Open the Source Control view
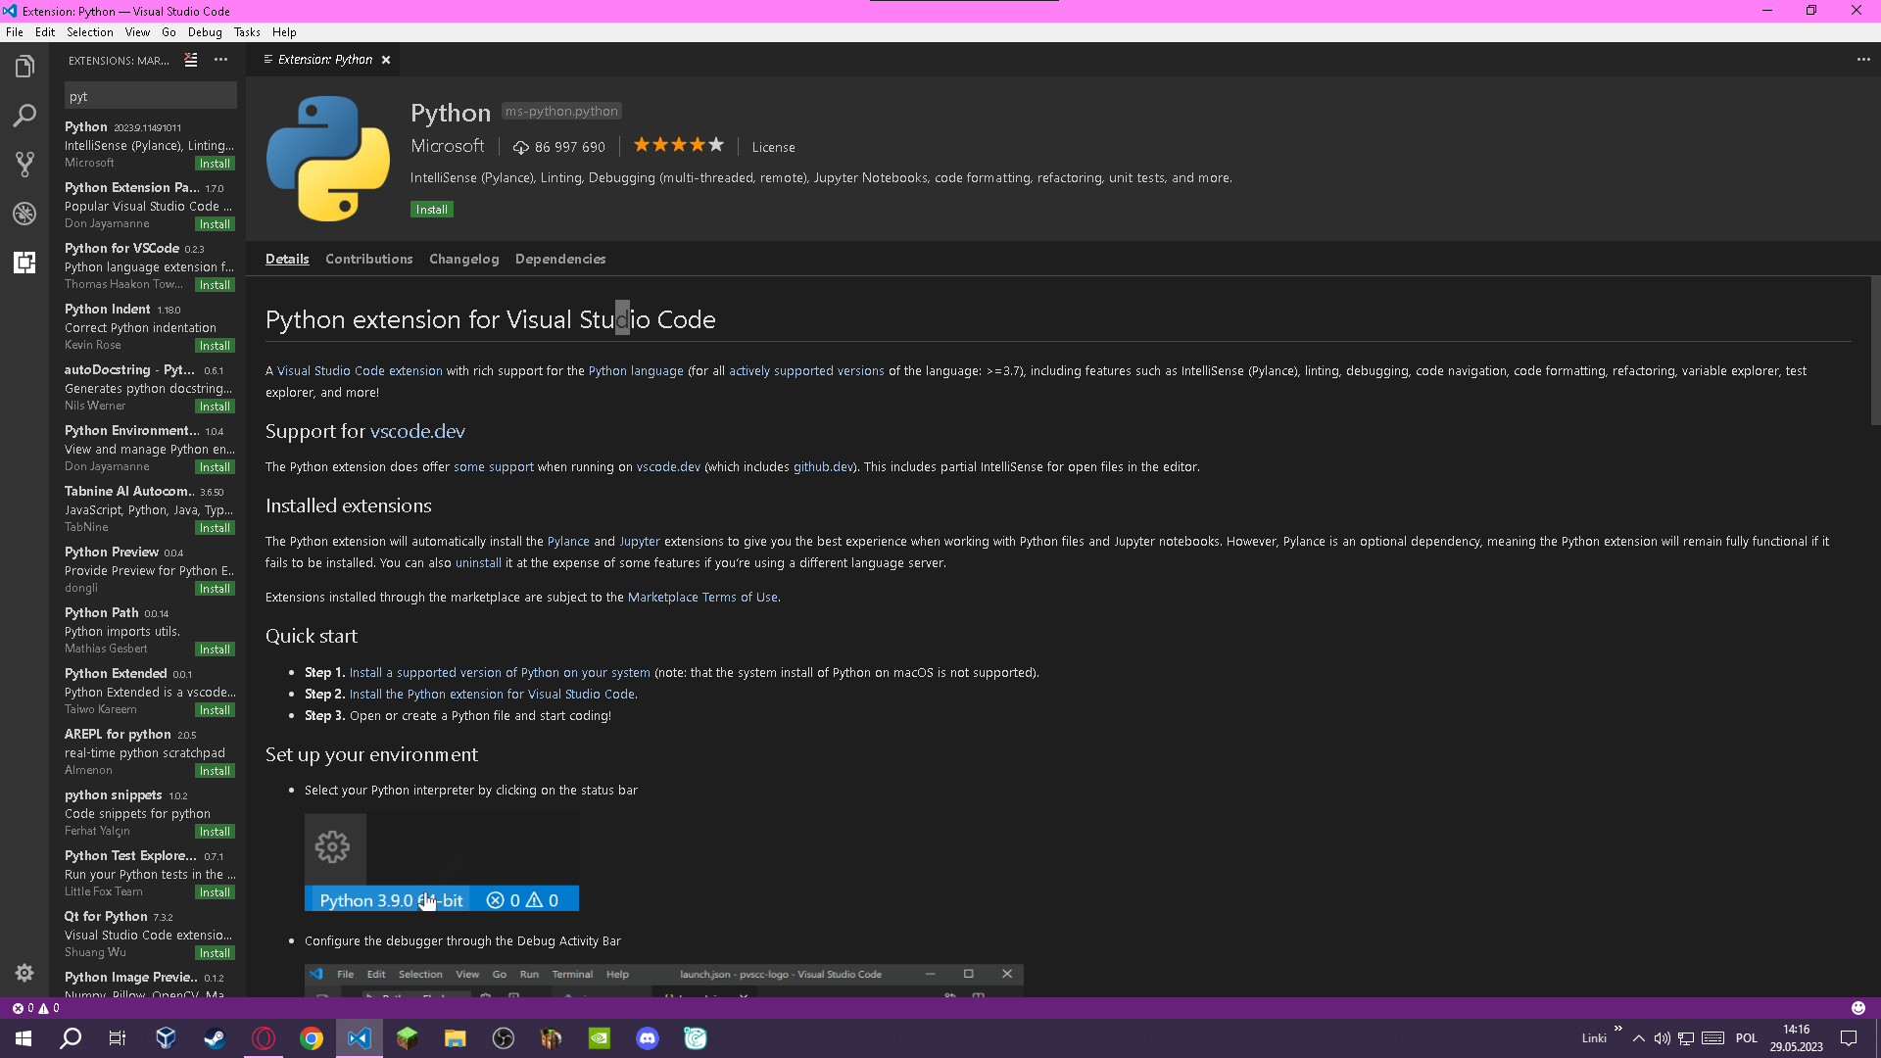The height and width of the screenshot is (1058, 1881). point(24,165)
